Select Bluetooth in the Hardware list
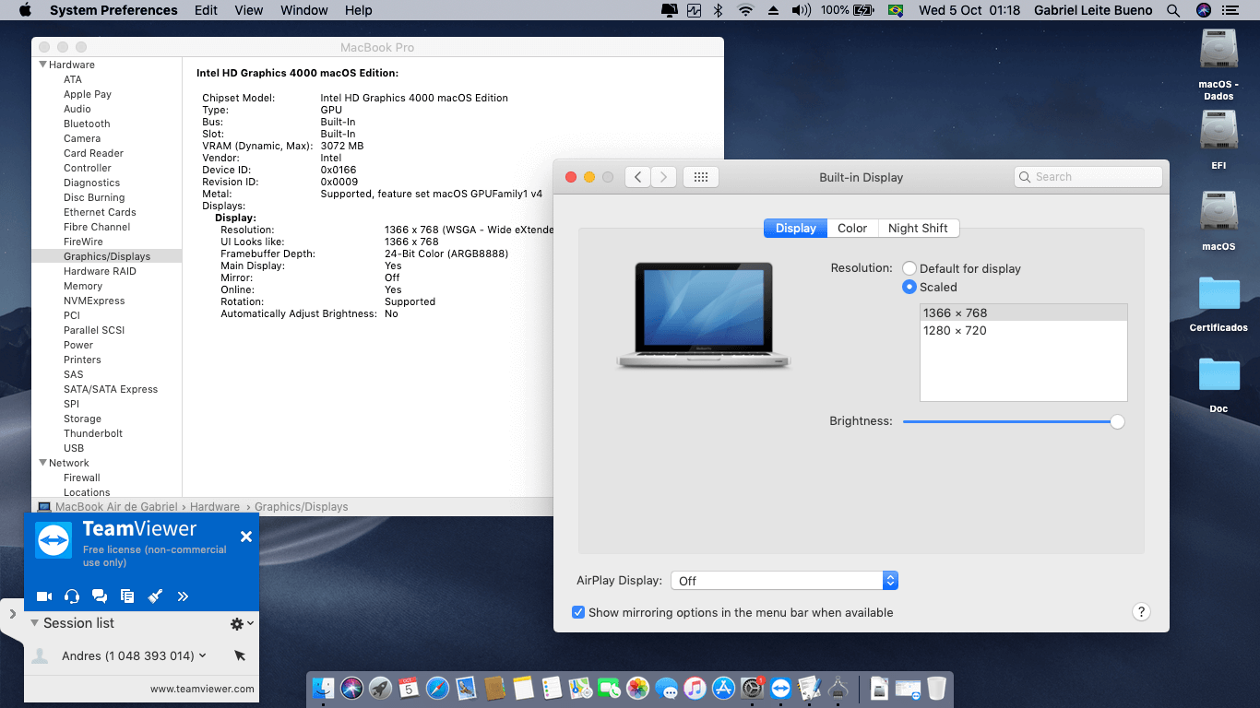Image resolution: width=1260 pixels, height=708 pixels. (x=87, y=124)
